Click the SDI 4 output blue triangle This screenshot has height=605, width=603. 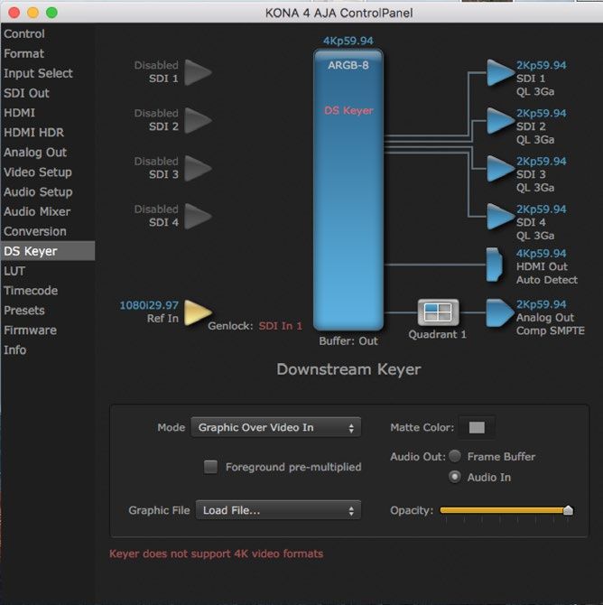(x=500, y=217)
